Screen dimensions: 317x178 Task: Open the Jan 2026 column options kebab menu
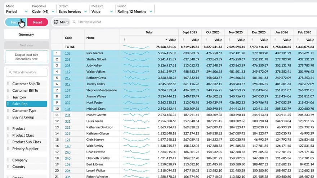[x=275, y=40]
